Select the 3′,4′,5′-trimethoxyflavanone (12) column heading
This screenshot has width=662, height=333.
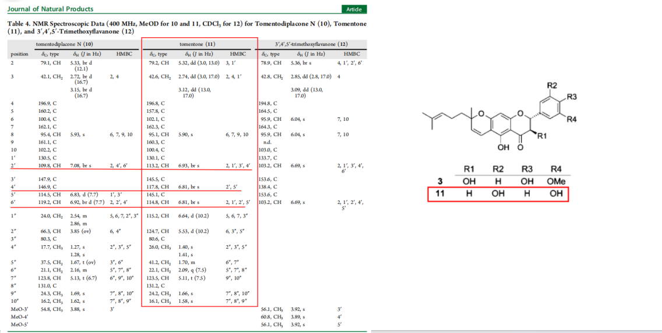click(311, 44)
